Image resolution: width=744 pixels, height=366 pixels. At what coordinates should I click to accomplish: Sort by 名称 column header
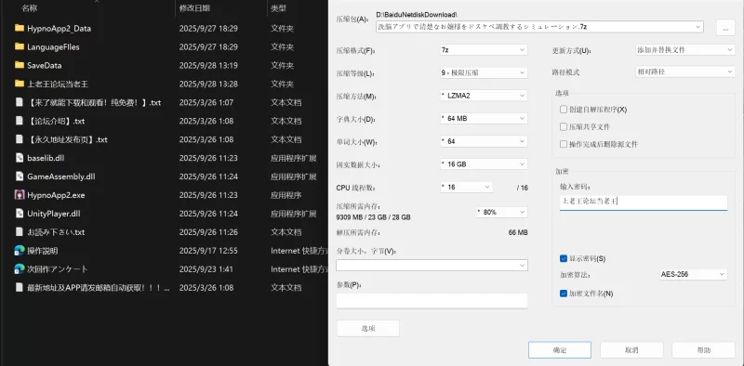coord(30,8)
